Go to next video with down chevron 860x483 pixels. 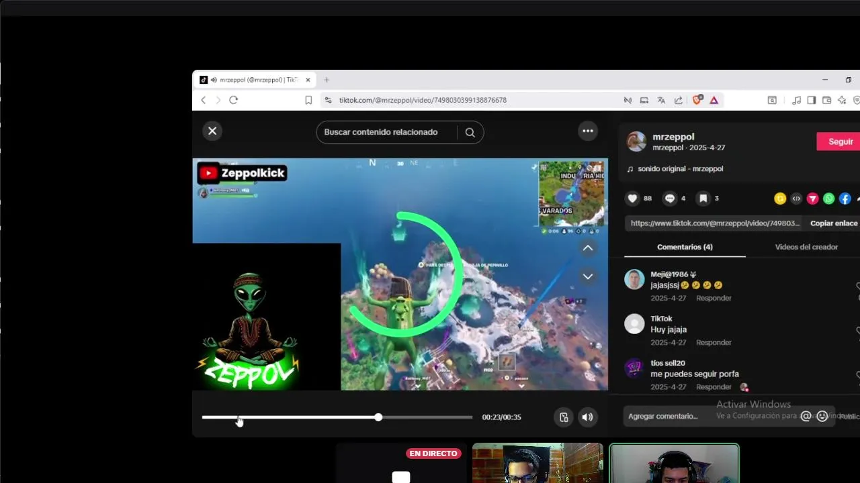tap(588, 276)
